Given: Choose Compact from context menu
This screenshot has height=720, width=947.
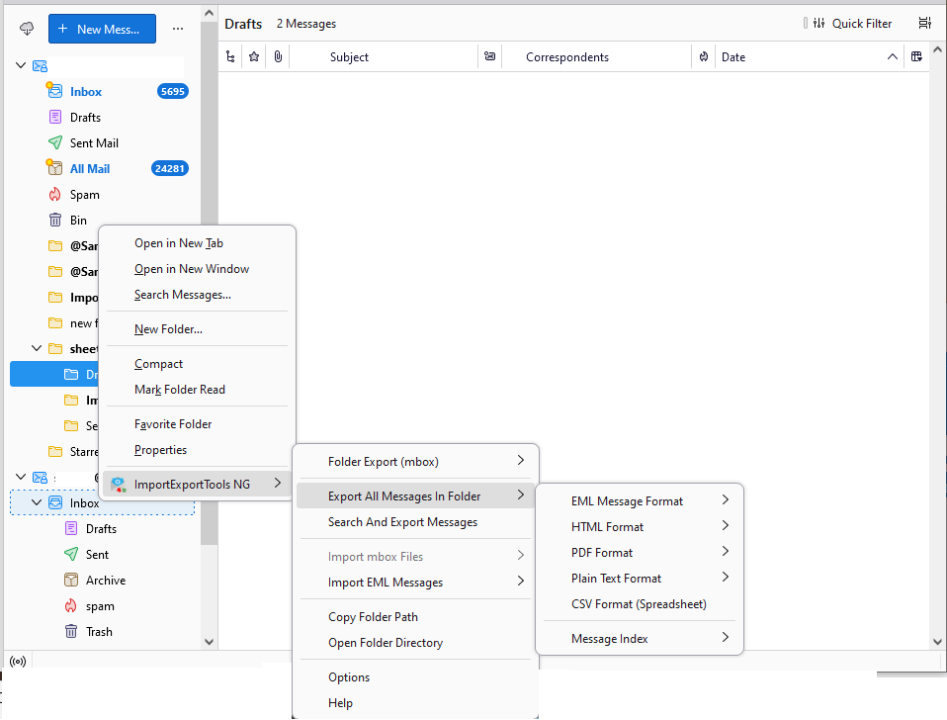Looking at the screenshot, I should click(198, 364).
